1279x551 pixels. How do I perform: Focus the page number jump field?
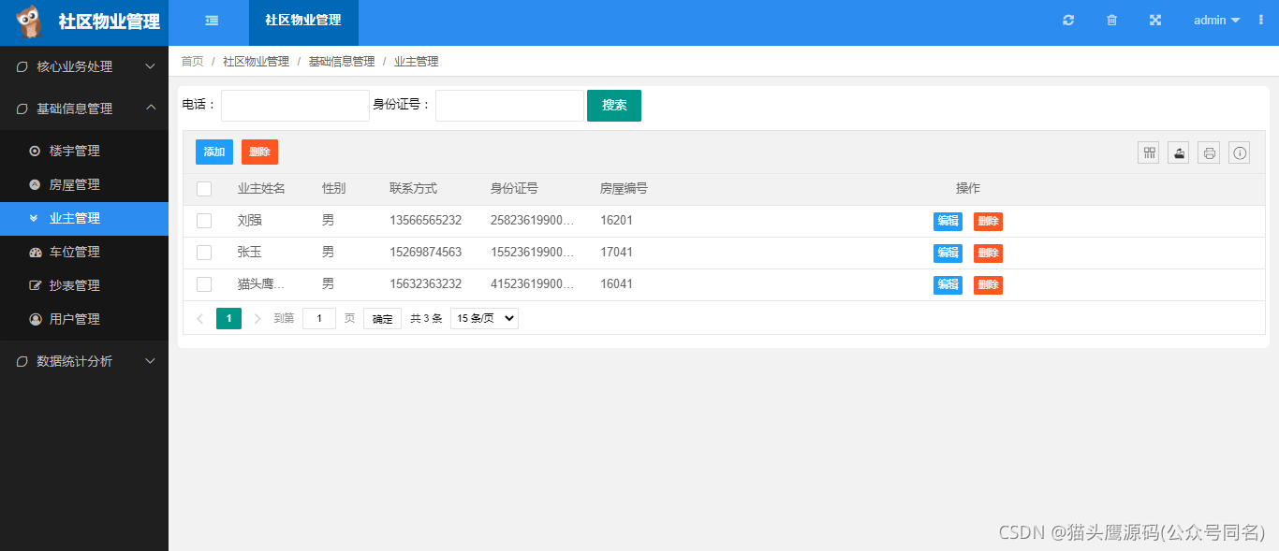pyautogui.click(x=319, y=318)
